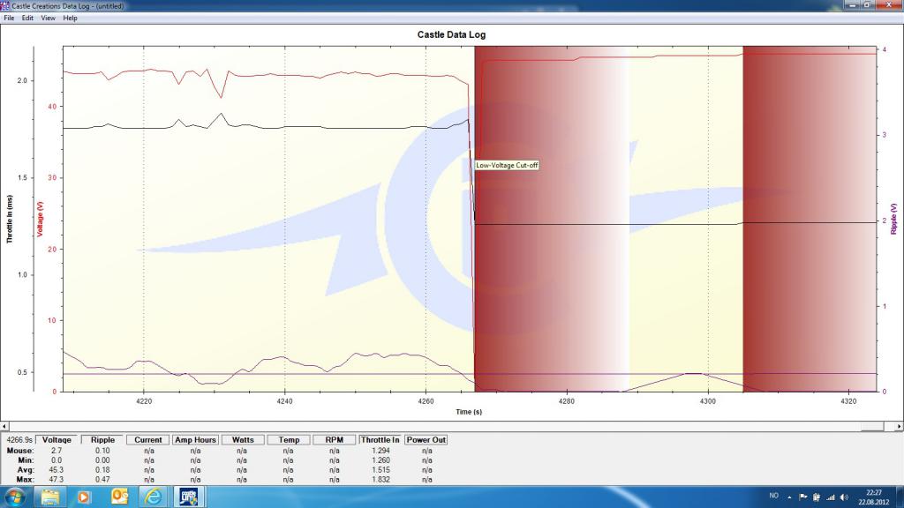
Task: Click the Action Center flag icon
Action: tap(803, 497)
